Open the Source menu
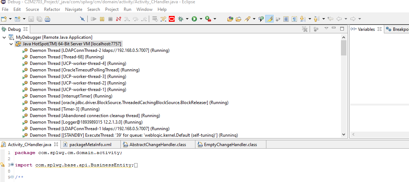This screenshot has height=182, width=409. (32, 9)
